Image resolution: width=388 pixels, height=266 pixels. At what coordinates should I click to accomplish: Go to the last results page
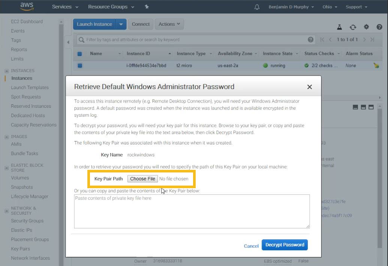click(372, 40)
